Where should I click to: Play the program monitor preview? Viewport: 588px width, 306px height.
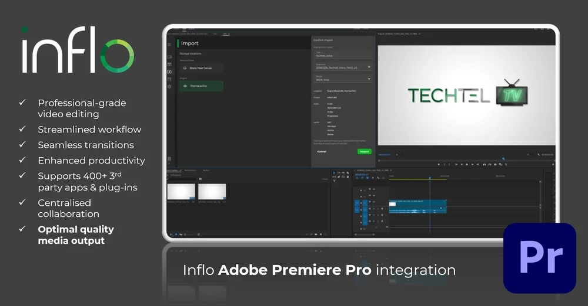pyautogui.click(x=467, y=164)
